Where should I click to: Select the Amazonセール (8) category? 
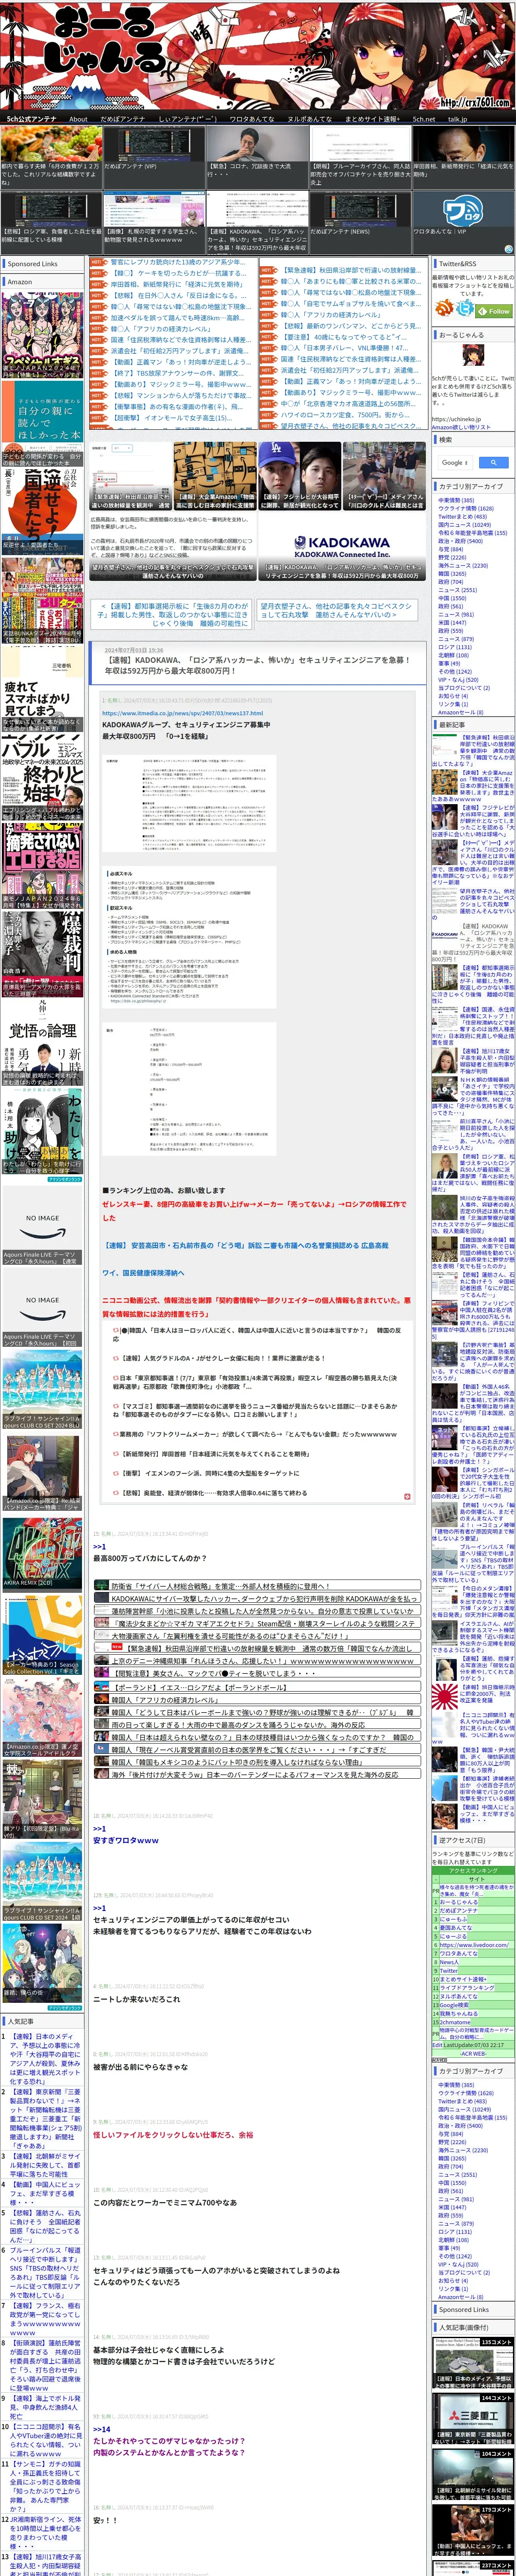click(x=460, y=712)
